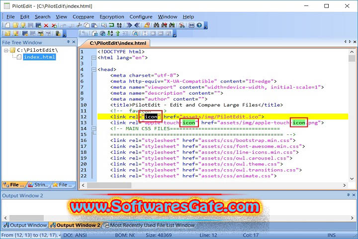Open Most Recently Used File List Window tab
This screenshot has width=358, height=239.
pos(150,225)
